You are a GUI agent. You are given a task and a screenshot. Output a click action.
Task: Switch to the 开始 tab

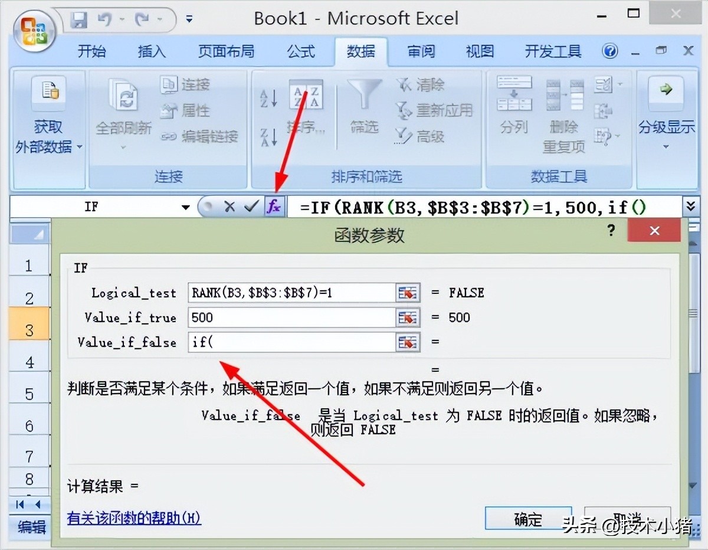92,52
